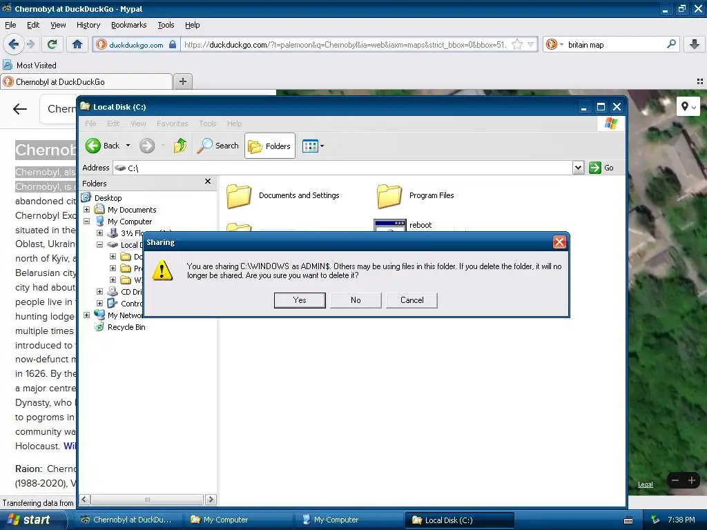Open the View menu in Mypal browser

pos(58,25)
